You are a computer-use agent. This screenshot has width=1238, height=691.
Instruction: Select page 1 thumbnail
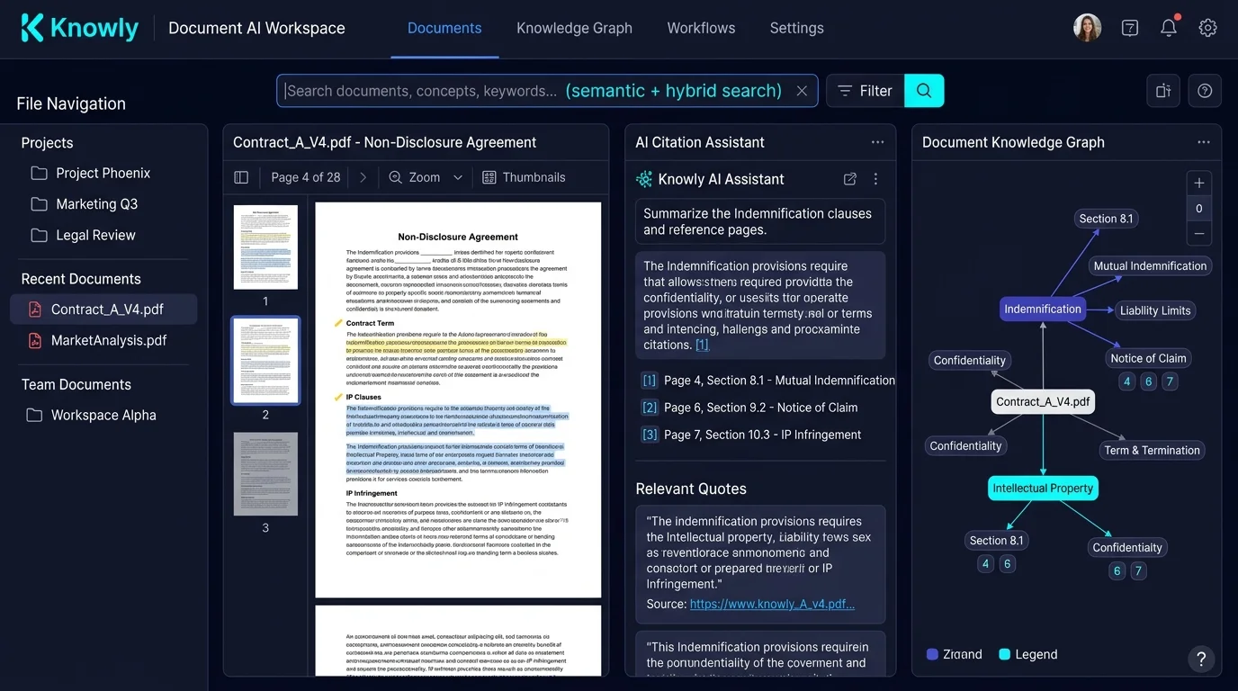[265, 247]
